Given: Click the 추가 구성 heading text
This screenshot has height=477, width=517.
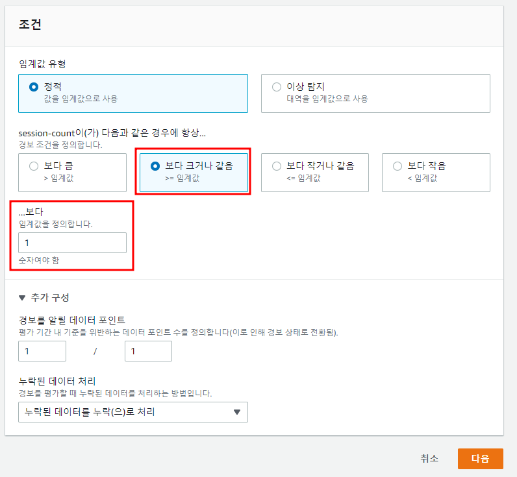Looking at the screenshot, I should click(50, 298).
